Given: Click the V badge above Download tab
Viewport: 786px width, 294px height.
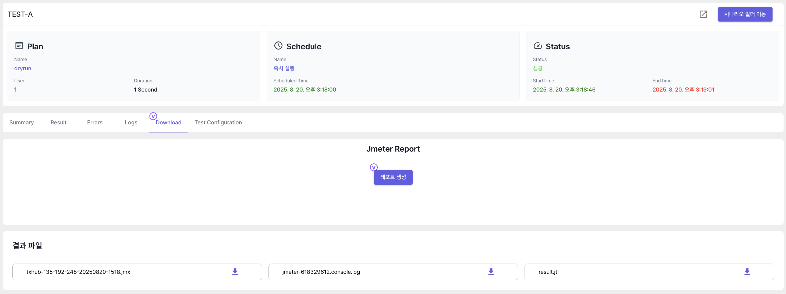Looking at the screenshot, I should tap(153, 116).
